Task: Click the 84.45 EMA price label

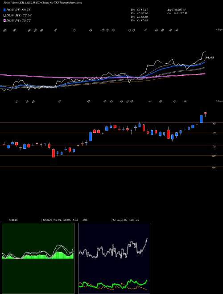Action: 210,57
